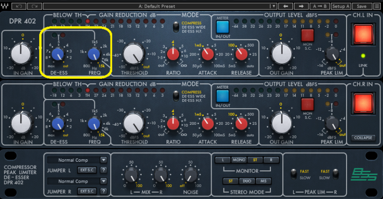The image size is (383, 199).
Task: Toggle the lower channel MON S.C. red button
Action: [306, 103]
